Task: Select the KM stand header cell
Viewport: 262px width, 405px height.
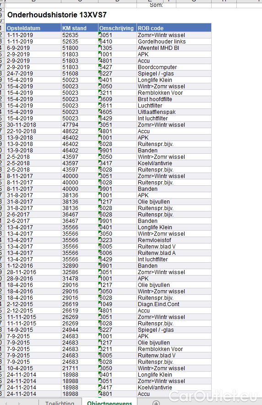Action: tap(80, 28)
